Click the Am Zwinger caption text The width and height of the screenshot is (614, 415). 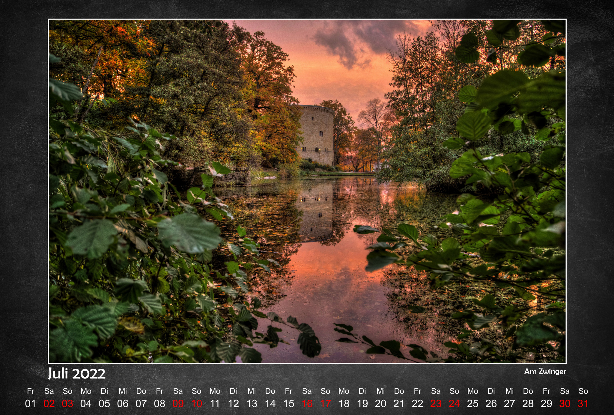pos(545,372)
